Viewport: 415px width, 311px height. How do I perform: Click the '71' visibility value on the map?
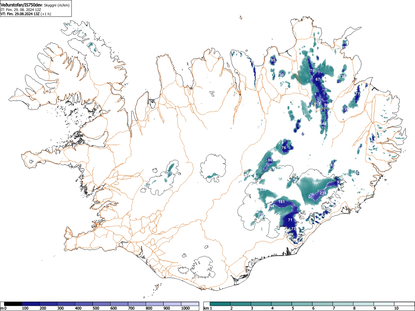290,220
